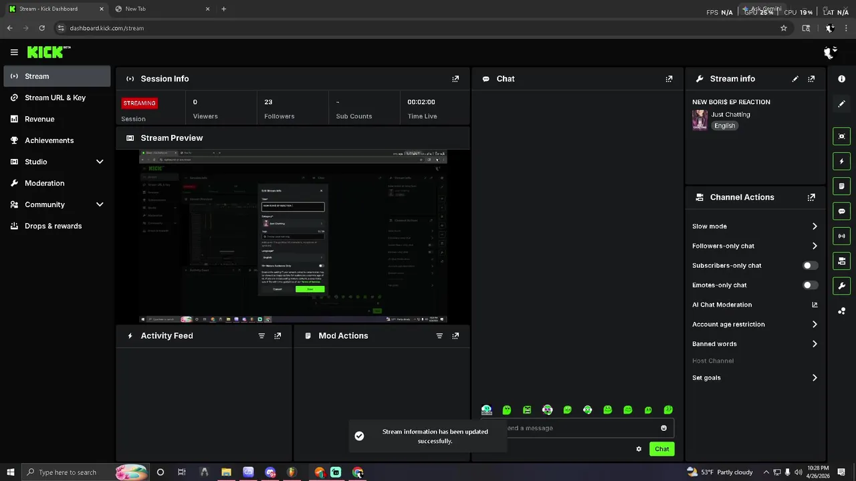
Task: Click the Windows taskbar search box
Action: [84, 472]
